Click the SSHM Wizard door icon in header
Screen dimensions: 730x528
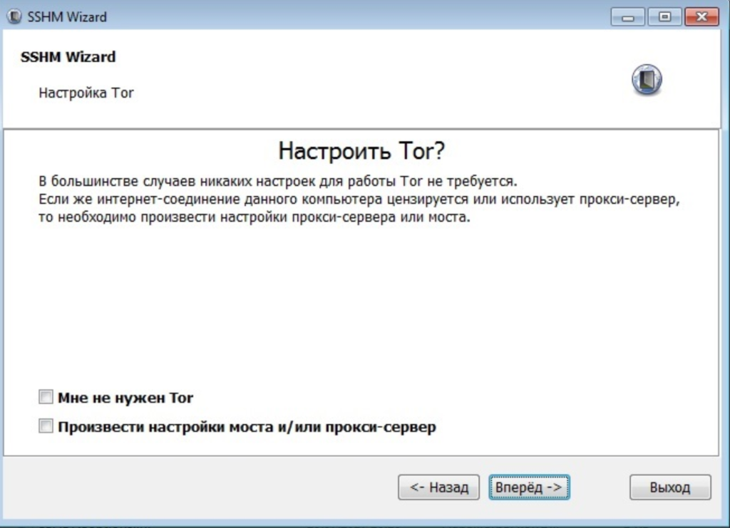(646, 81)
